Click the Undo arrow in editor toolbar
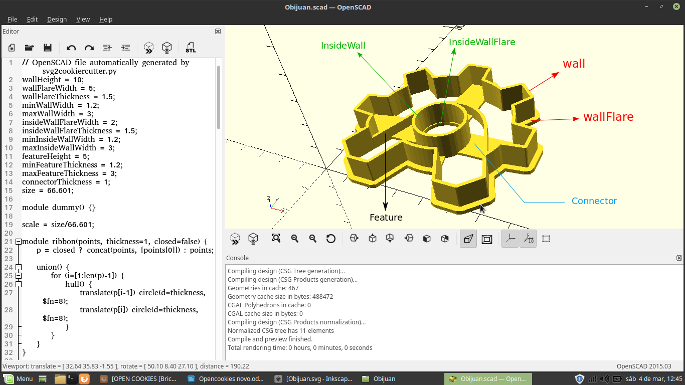 click(71, 48)
